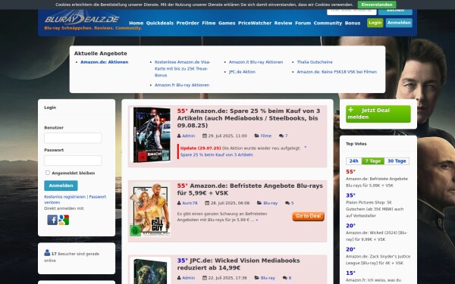The height and width of the screenshot is (284, 455).
Task: Toggle Angemeldet bleiben checkbox
Action: [x=48, y=173]
